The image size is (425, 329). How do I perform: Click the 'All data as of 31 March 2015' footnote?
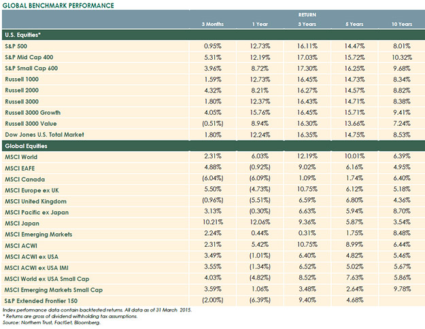(158, 310)
